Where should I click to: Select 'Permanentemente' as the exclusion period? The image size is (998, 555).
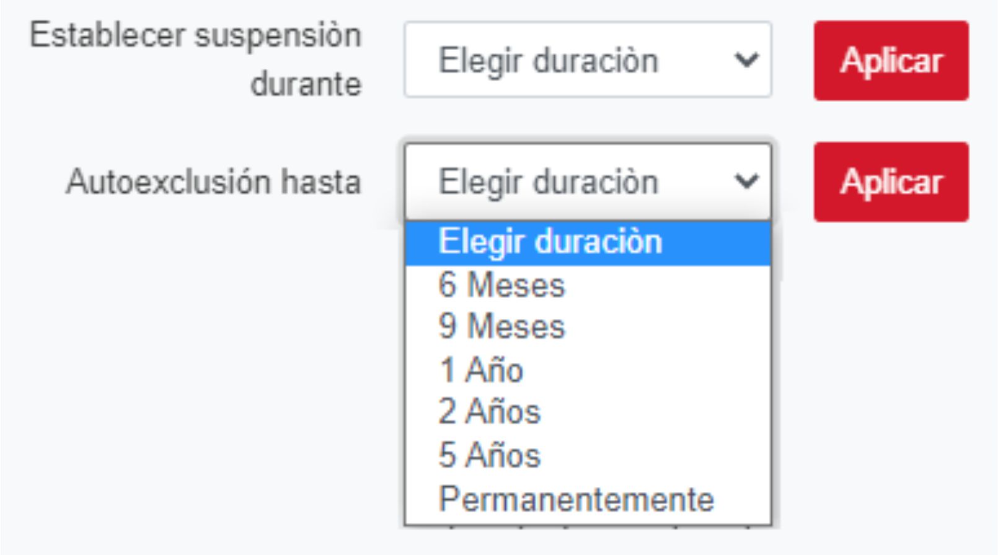click(575, 497)
